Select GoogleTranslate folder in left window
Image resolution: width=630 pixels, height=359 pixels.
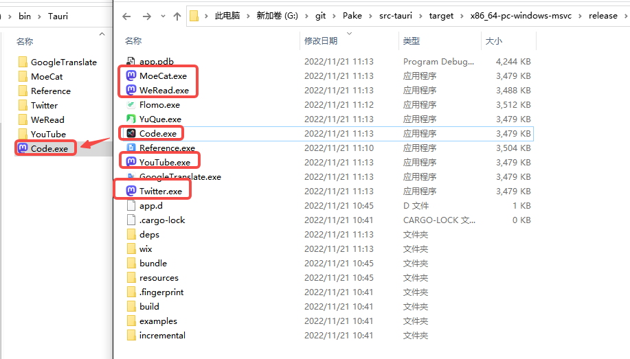click(x=58, y=62)
